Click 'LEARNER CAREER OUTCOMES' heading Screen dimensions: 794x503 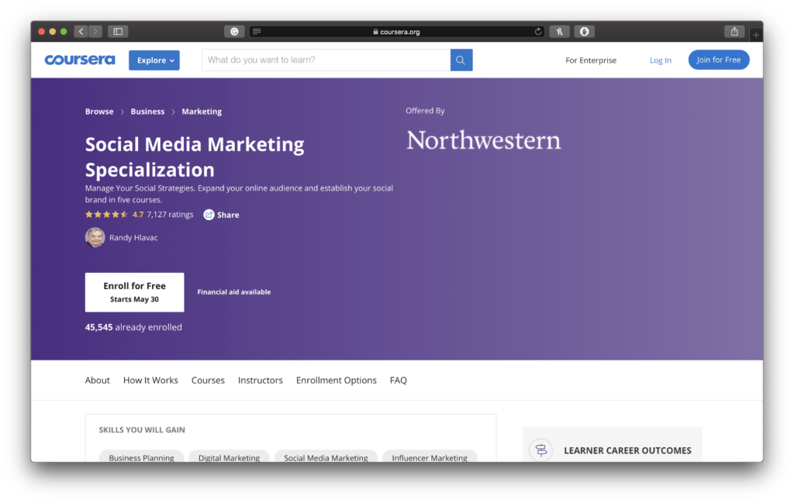(x=627, y=450)
